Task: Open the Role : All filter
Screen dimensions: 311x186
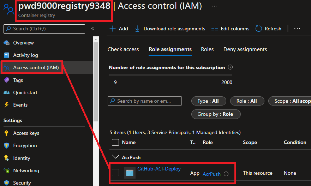Action: (x=247, y=101)
